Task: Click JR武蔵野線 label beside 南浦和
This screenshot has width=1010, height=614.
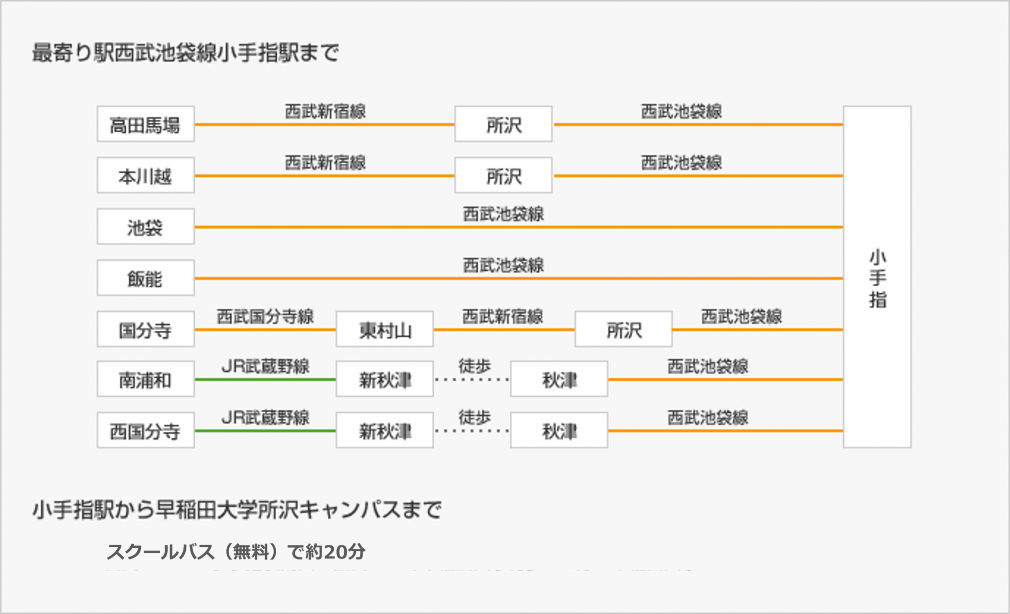Action: (265, 366)
